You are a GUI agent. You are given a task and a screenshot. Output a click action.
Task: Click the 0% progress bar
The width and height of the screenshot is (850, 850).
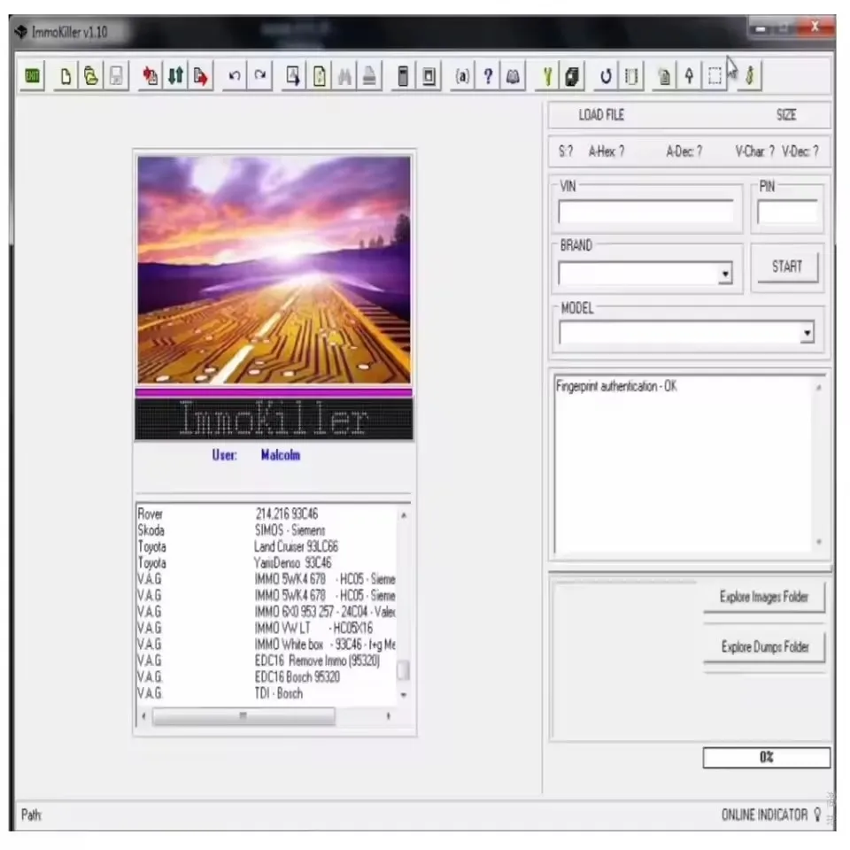pyautogui.click(x=765, y=757)
